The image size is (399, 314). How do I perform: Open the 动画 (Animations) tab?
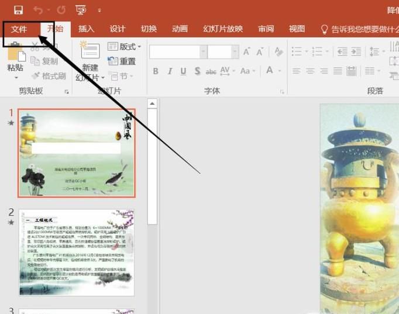click(180, 29)
